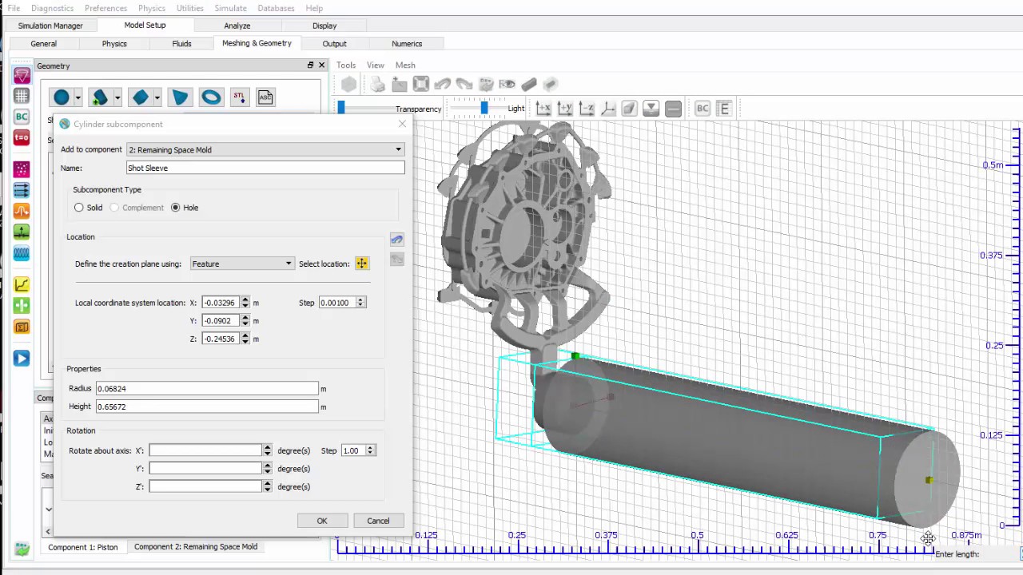Open the blue flow arrows sidebar icon
1023x575 pixels.
pyautogui.click(x=22, y=190)
